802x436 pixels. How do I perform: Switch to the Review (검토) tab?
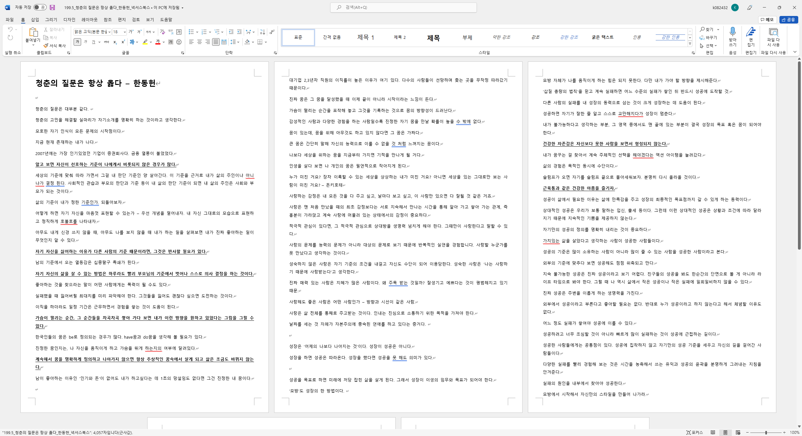136,19
